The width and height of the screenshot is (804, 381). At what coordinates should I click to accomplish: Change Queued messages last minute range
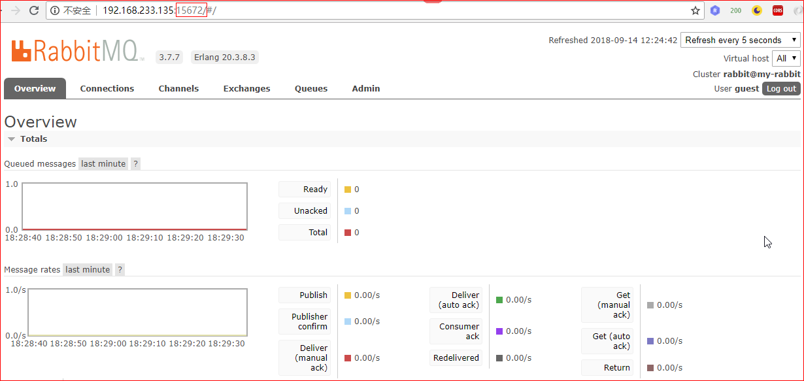[103, 164]
